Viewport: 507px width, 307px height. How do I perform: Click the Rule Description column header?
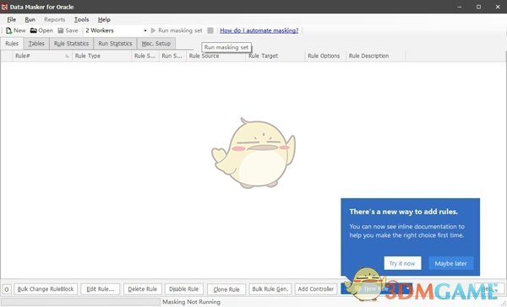[x=375, y=56]
